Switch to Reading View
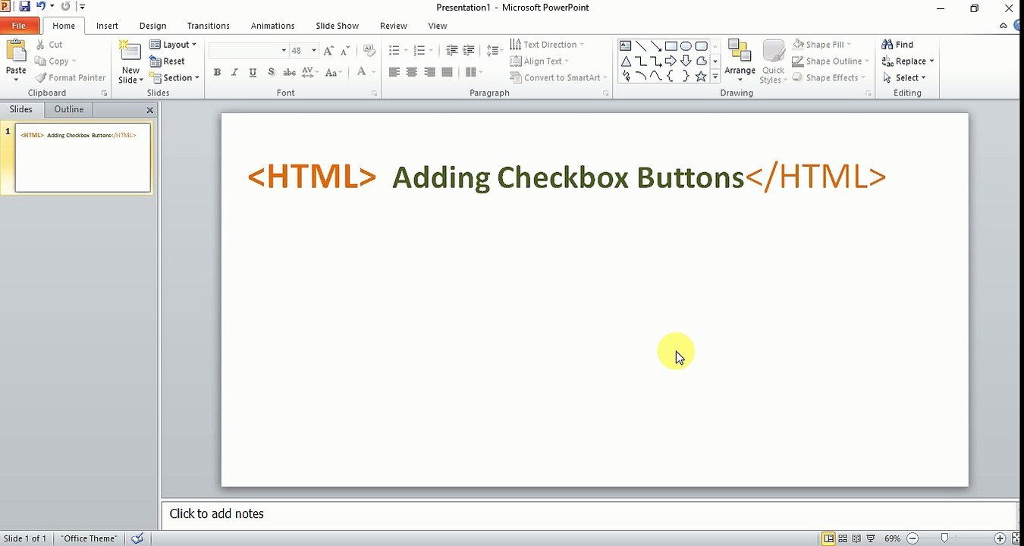 point(857,538)
